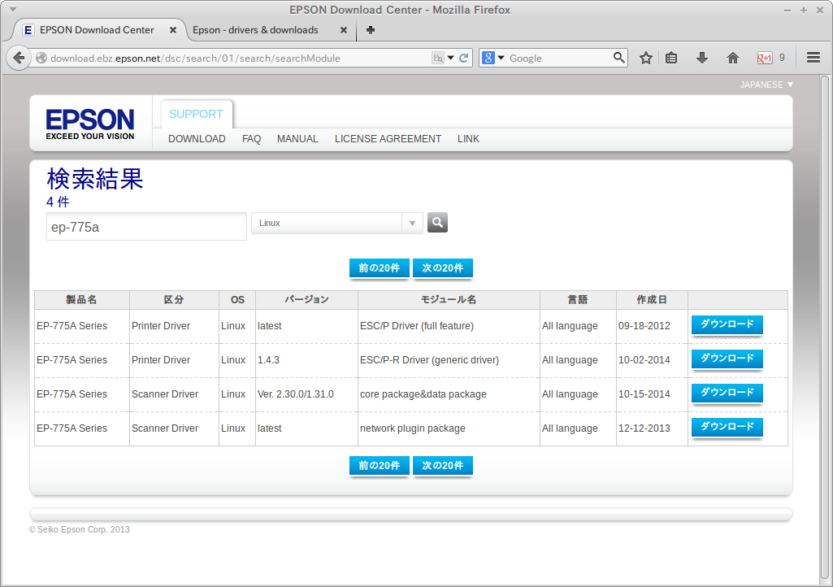
Task: Open the LICENSE AGREEMENT menu item
Action: (x=388, y=139)
